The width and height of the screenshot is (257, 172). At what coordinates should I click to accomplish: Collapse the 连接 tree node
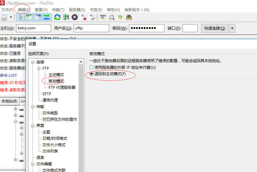point(33,62)
